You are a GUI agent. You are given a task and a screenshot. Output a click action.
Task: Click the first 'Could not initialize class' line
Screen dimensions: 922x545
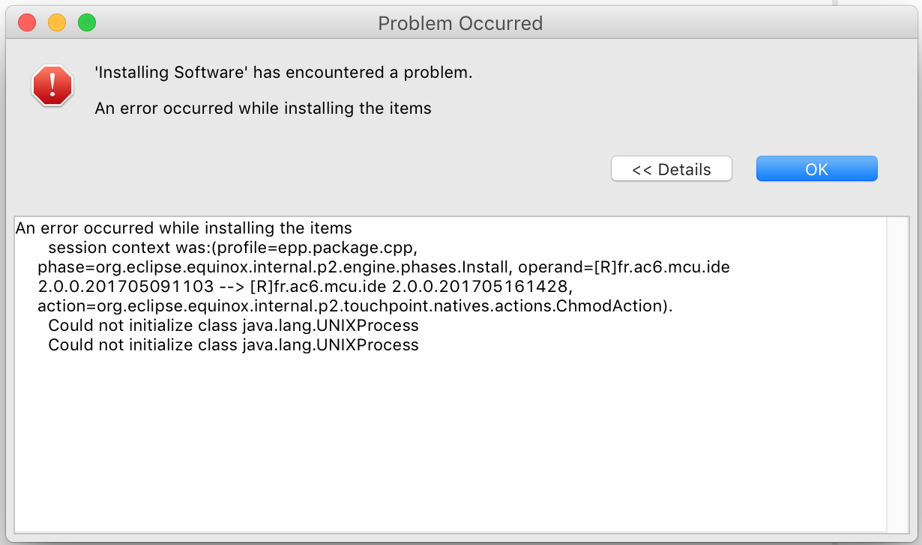click(233, 326)
